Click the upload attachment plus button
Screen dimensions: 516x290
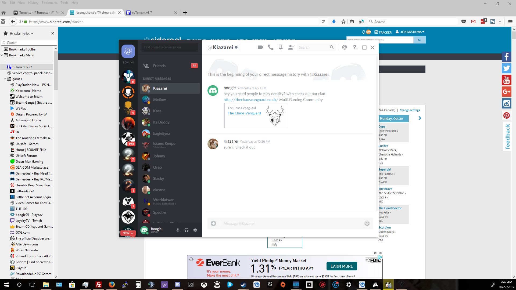click(213, 223)
